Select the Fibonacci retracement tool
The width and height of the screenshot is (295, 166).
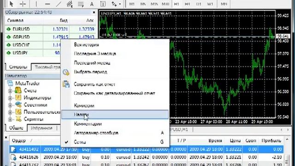[x=81, y=4]
